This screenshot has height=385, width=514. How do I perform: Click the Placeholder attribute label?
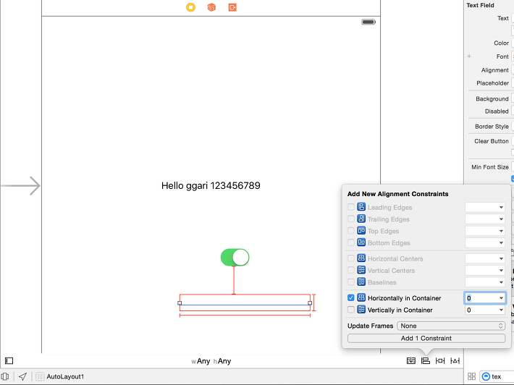pos(493,83)
